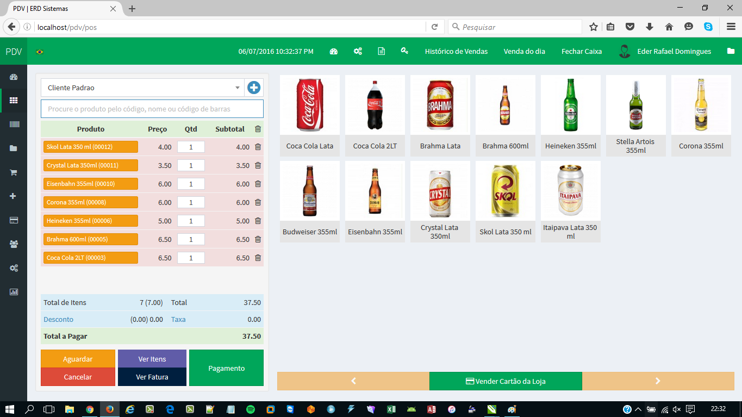Click Fechar Caixa in the top bar
Screen dimensions: 742x417
(581, 51)
